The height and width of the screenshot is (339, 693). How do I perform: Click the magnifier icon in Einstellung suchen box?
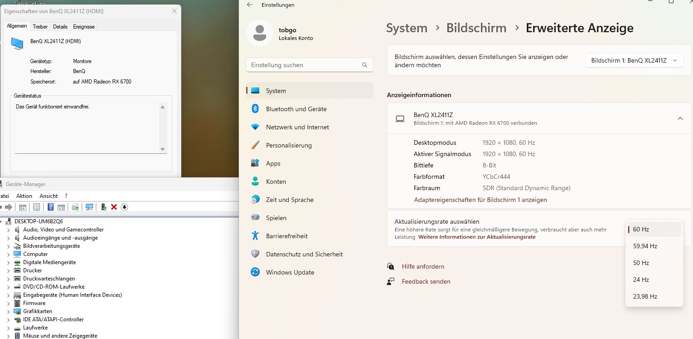click(x=365, y=65)
